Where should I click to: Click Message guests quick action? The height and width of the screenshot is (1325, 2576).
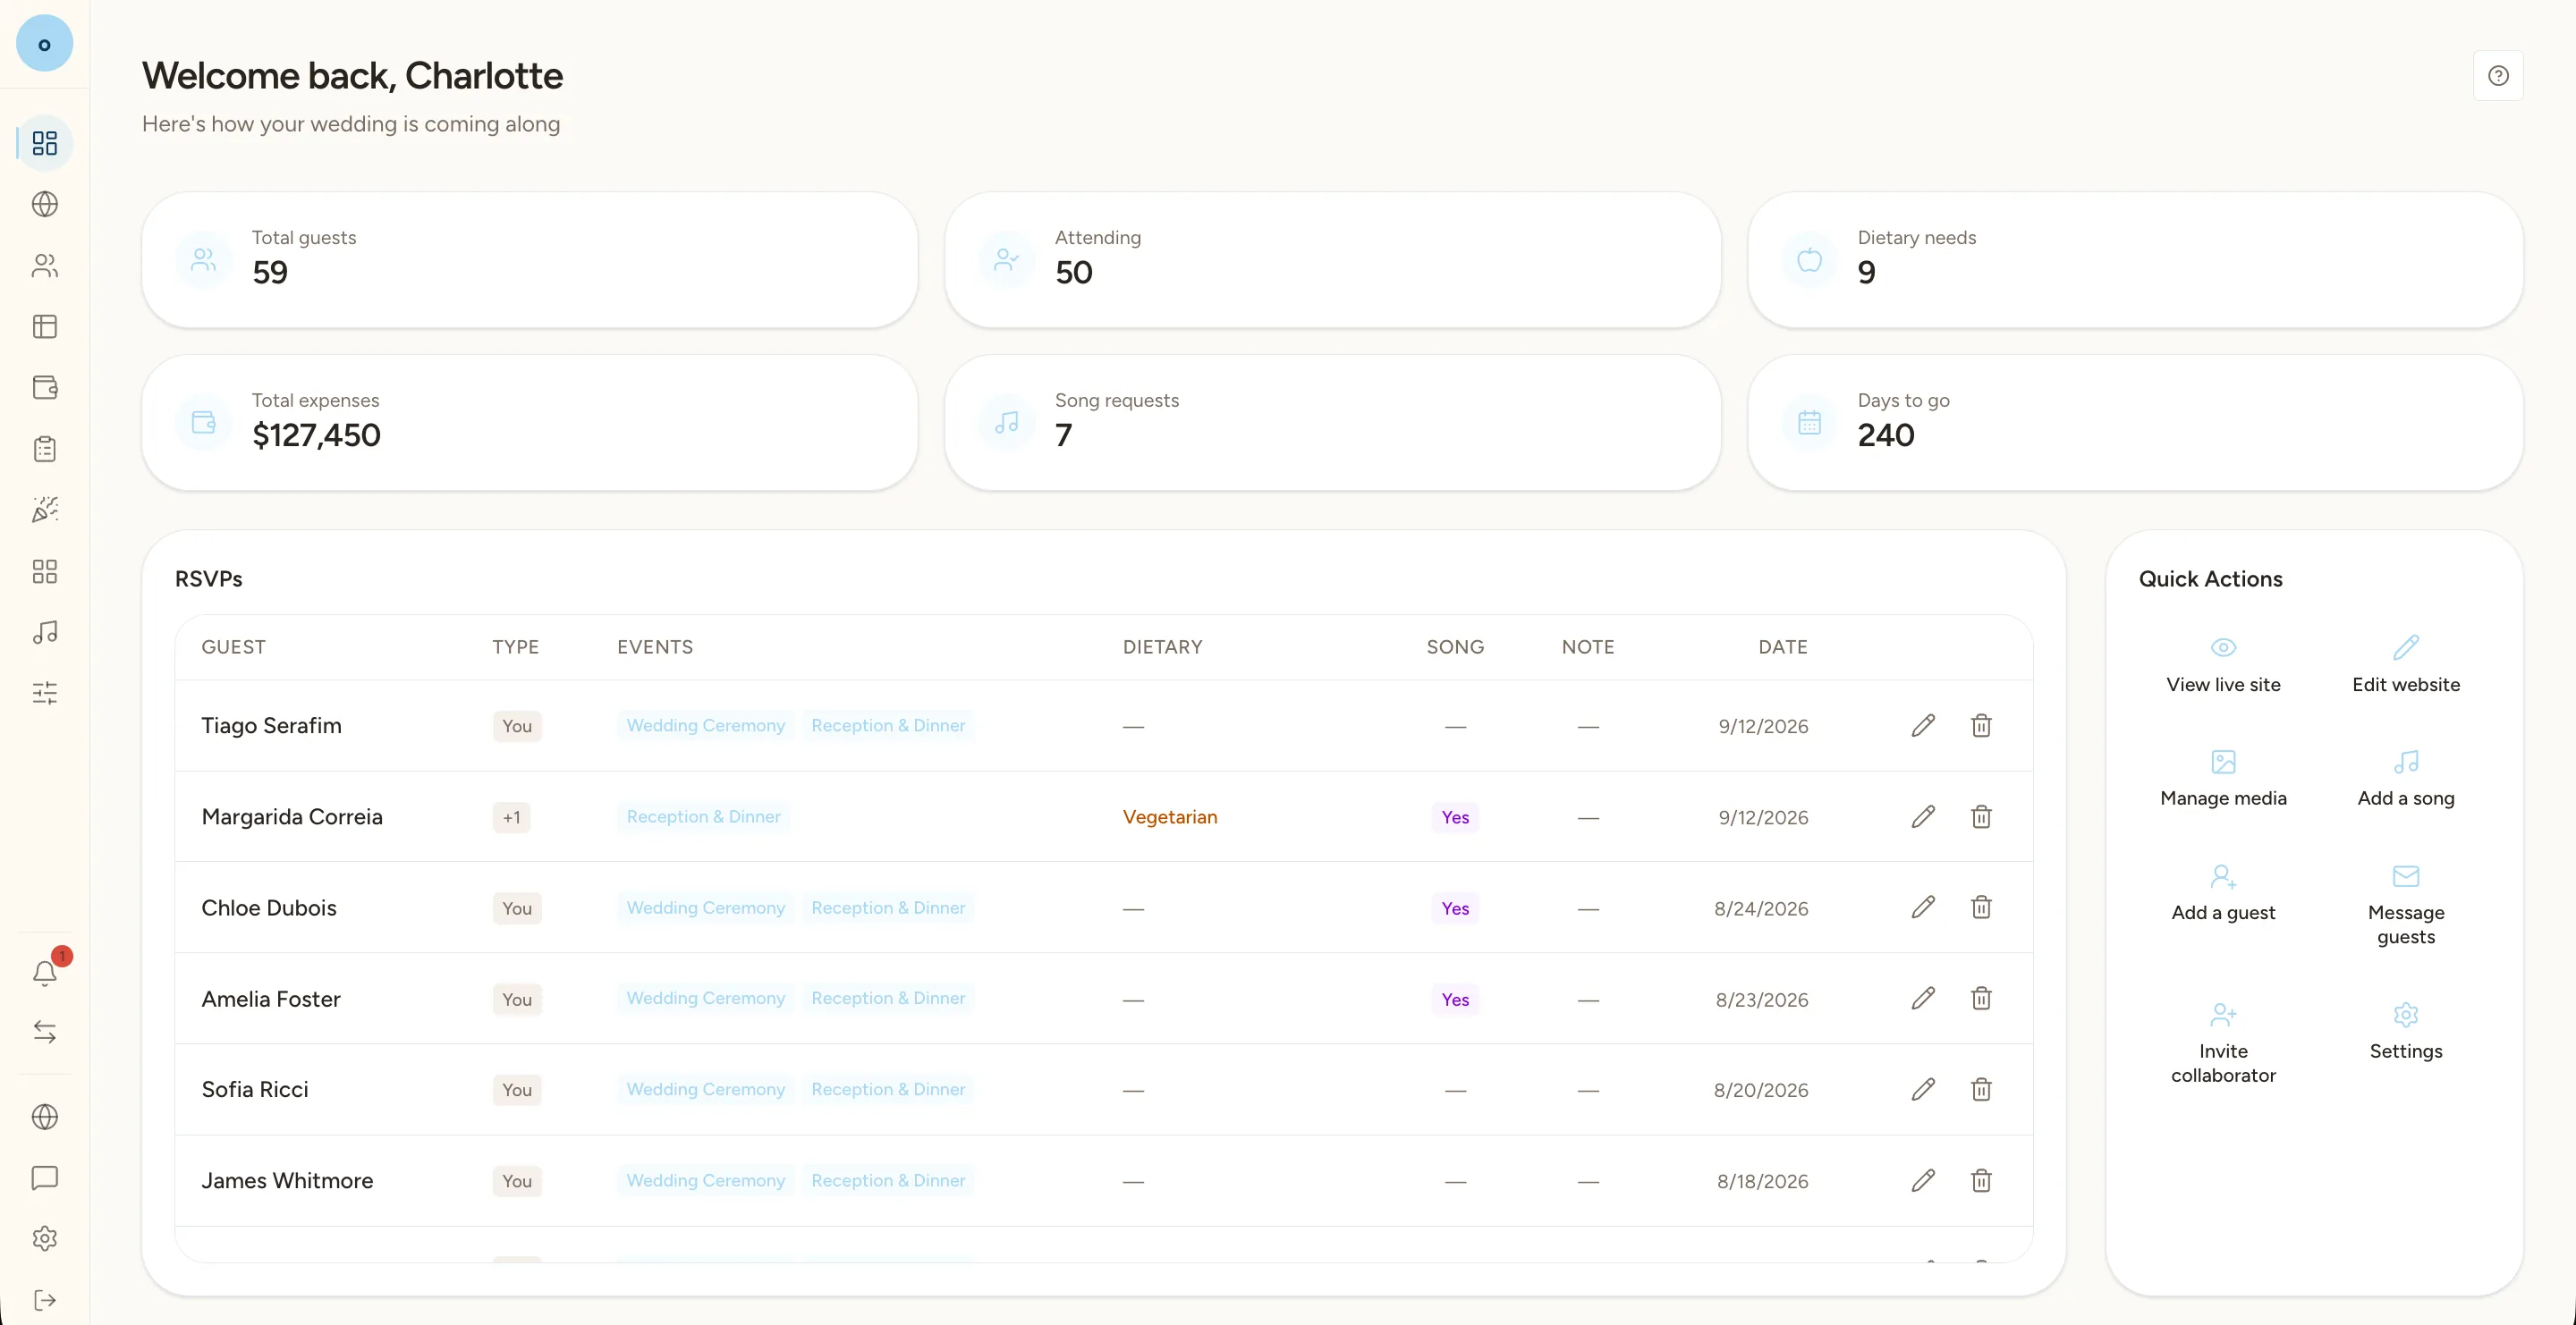click(2406, 904)
